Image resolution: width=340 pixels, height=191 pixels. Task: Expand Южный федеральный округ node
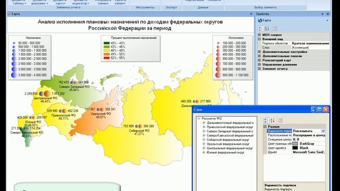204,152
